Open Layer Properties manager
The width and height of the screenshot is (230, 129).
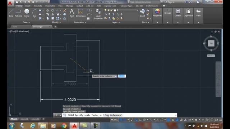[x=98, y=14]
